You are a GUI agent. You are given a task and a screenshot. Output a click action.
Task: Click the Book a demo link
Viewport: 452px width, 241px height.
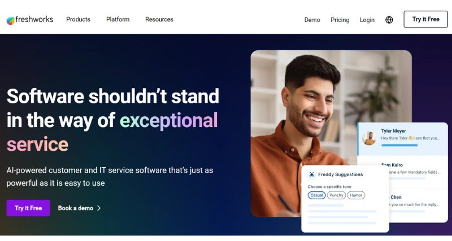pos(76,208)
